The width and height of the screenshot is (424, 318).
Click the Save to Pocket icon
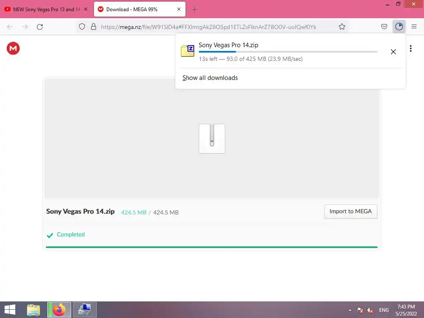coord(384,26)
